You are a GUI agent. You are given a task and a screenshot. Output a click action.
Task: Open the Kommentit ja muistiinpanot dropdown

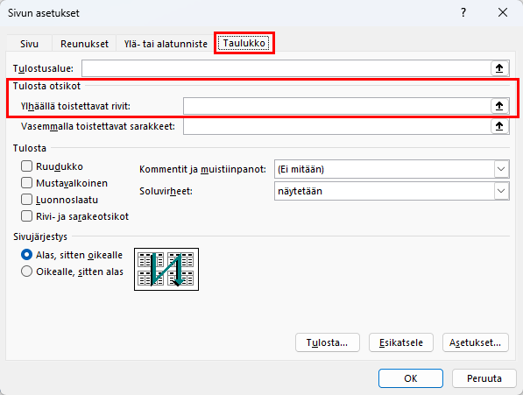(x=392, y=169)
